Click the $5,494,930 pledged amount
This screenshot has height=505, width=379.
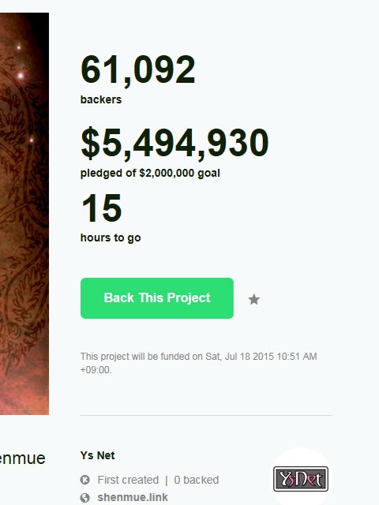coord(174,143)
